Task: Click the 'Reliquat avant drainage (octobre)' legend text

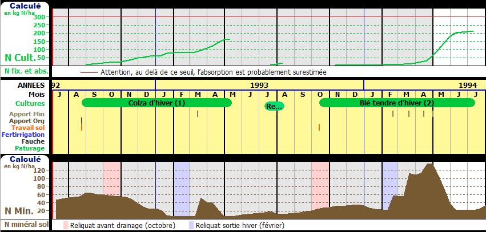Action: tap(123, 225)
